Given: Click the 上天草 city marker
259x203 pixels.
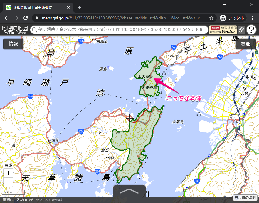Looking at the screenshot, I should 151,76.
